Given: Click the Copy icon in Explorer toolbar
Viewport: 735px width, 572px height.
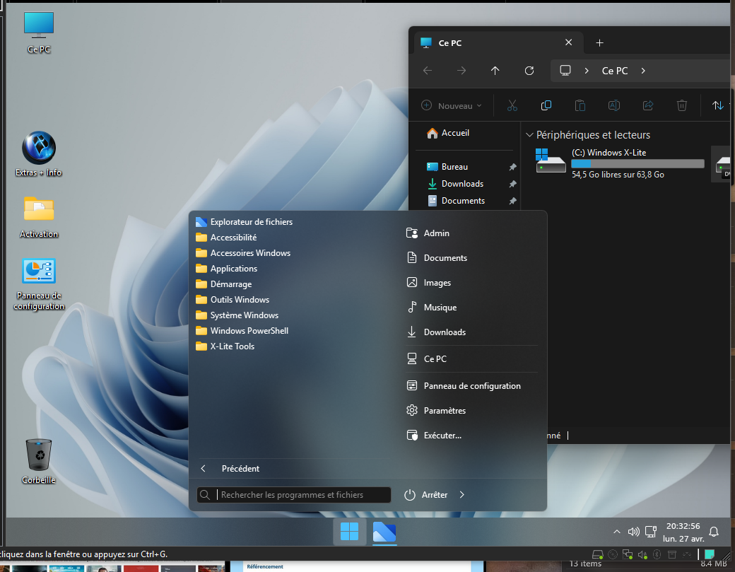Looking at the screenshot, I should click(546, 105).
